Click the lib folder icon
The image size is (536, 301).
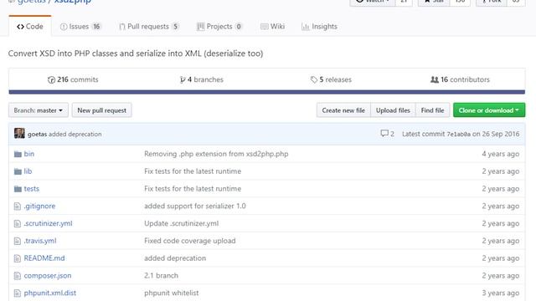(18, 171)
